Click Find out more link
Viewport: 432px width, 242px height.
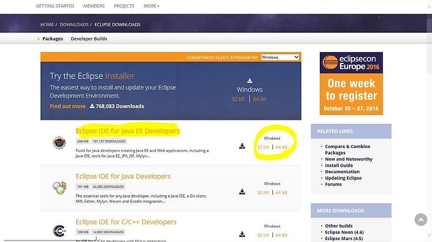pyautogui.click(x=68, y=106)
